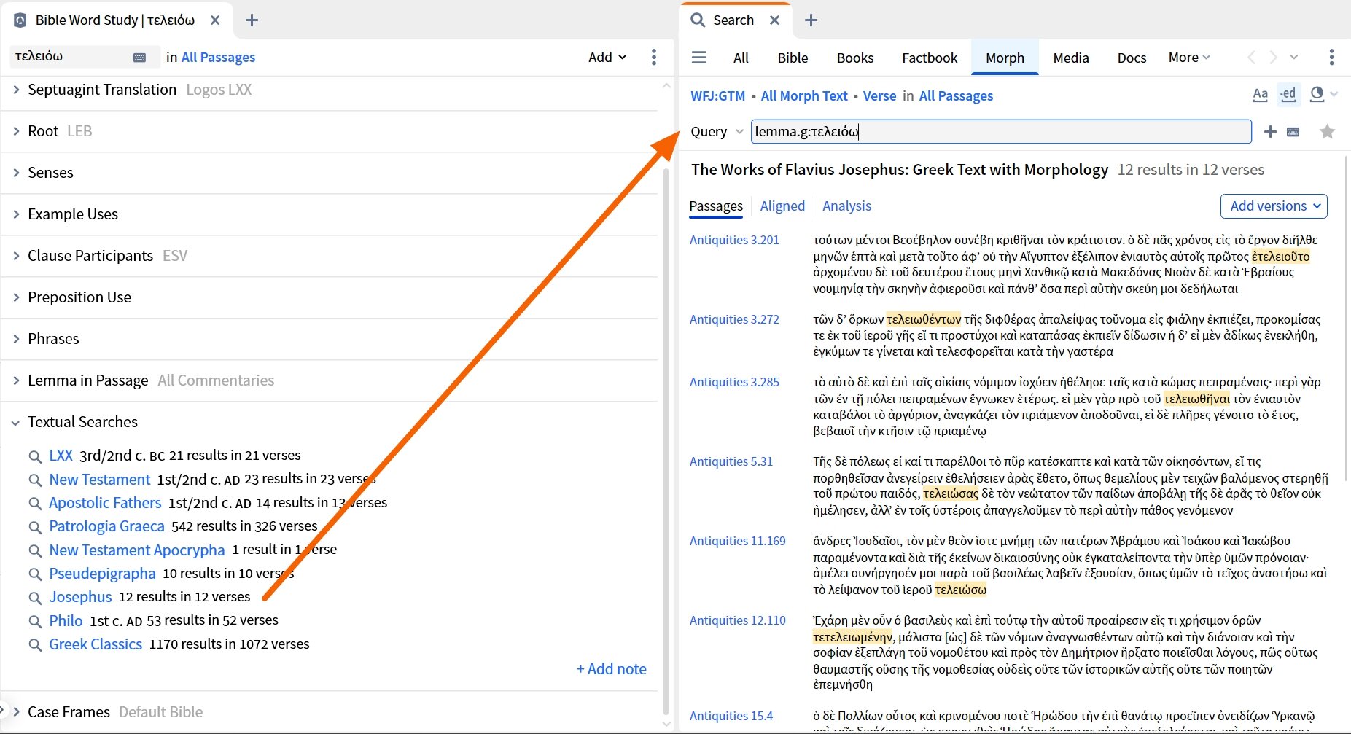The image size is (1351, 734).
Task: Open a new tab in the left panel
Action: 252,20
